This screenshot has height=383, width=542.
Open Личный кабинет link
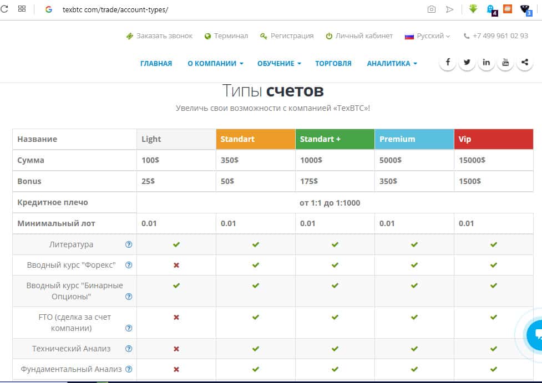click(x=359, y=36)
